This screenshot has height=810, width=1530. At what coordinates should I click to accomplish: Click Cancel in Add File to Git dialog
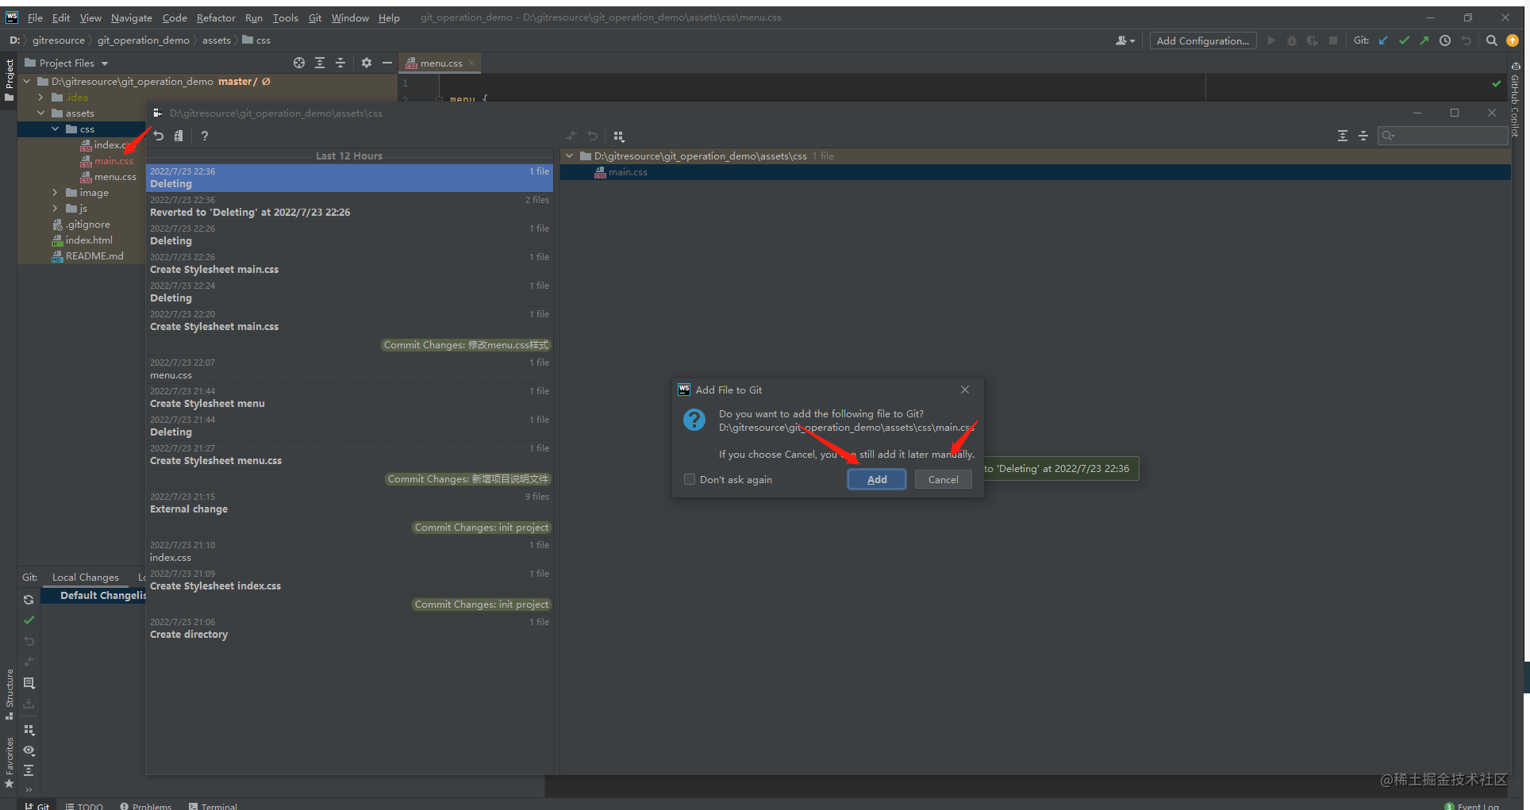(x=944, y=479)
